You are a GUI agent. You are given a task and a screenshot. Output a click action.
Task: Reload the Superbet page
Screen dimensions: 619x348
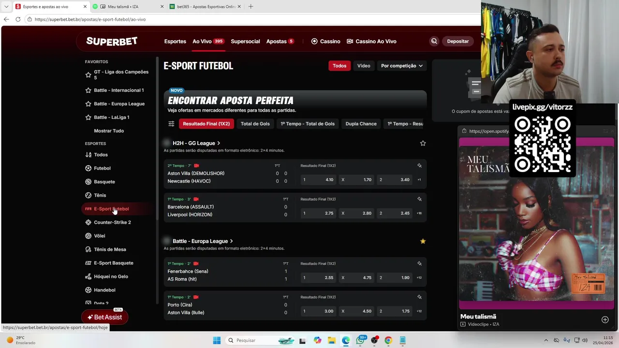click(18, 19)
